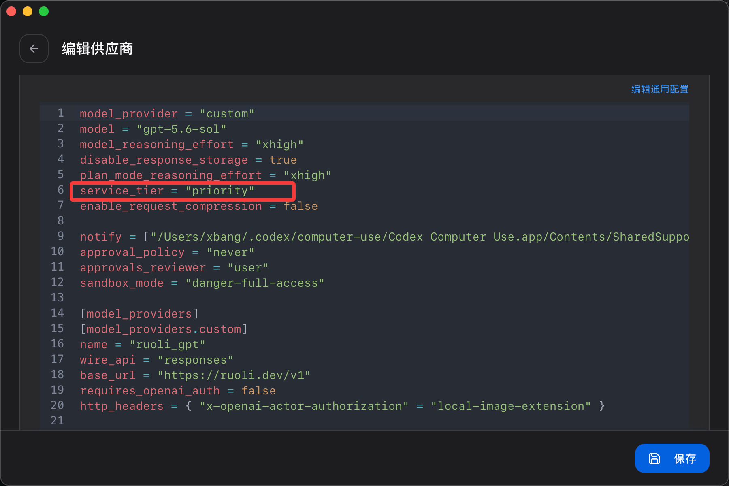
Task: Click model_reasoning_effort = "xhigh" line
Action: [192, 144]
